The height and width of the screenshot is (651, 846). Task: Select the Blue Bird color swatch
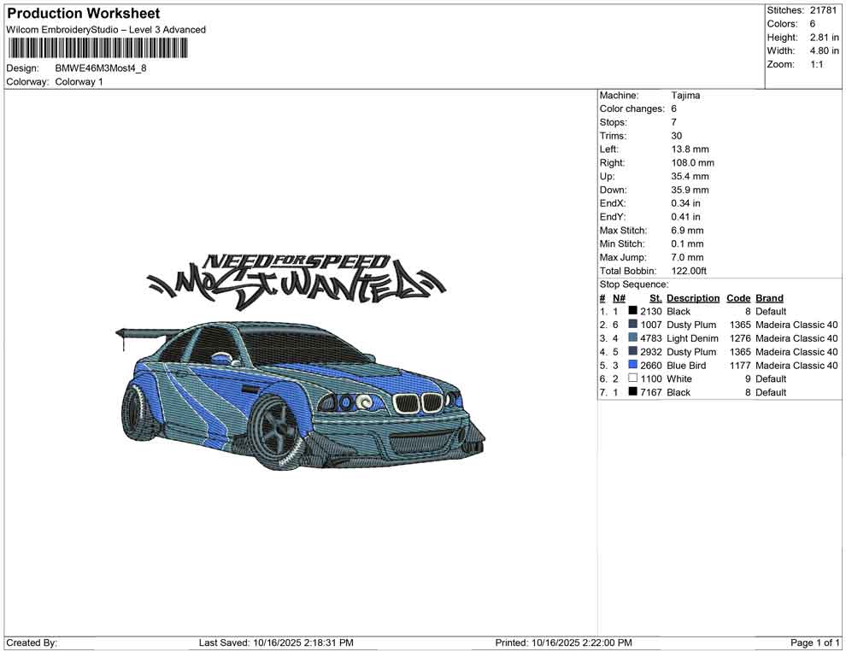pos(633,366)
